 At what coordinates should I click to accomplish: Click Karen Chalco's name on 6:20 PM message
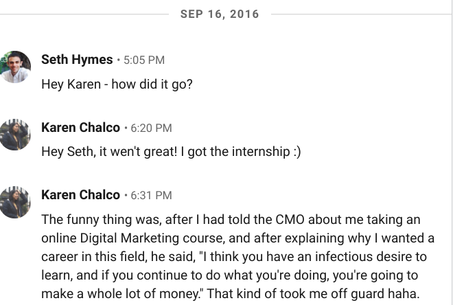[x=80, y=128]
